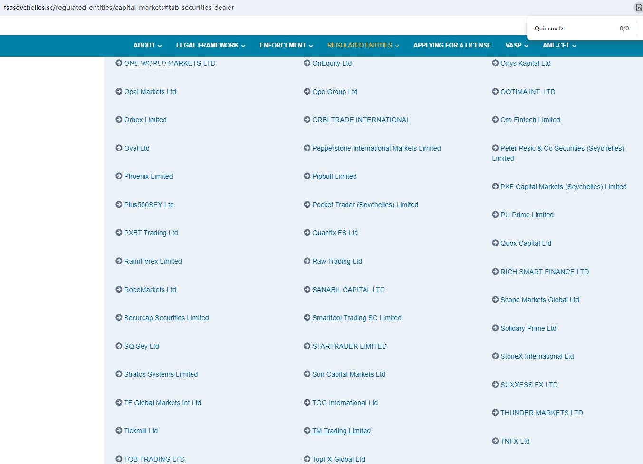Click the arrow icon beside STARTRADER LIMITED
Image resolution: width=643 pixels, height=464 pixels.
[x=307, y=346]
